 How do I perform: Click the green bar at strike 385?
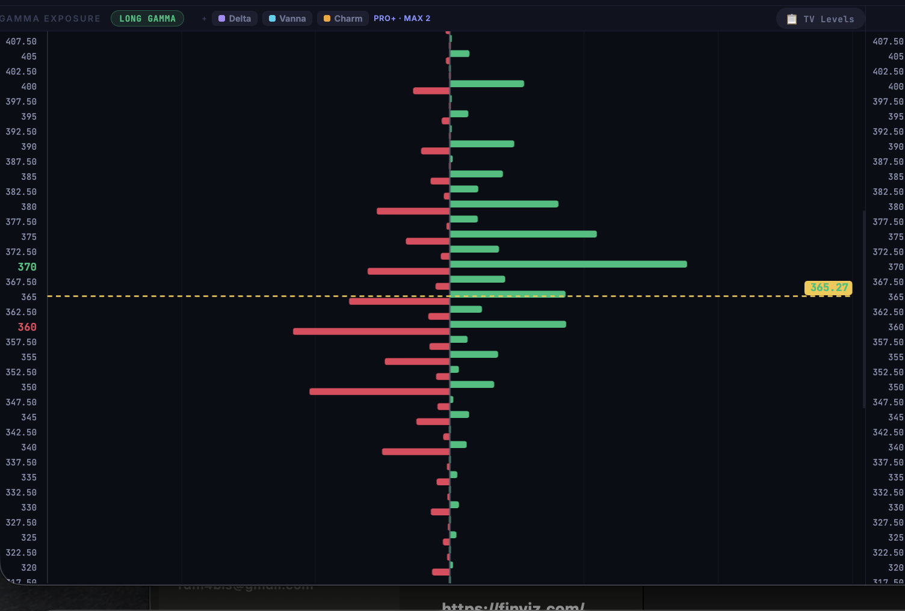click(x=477, y=174)
